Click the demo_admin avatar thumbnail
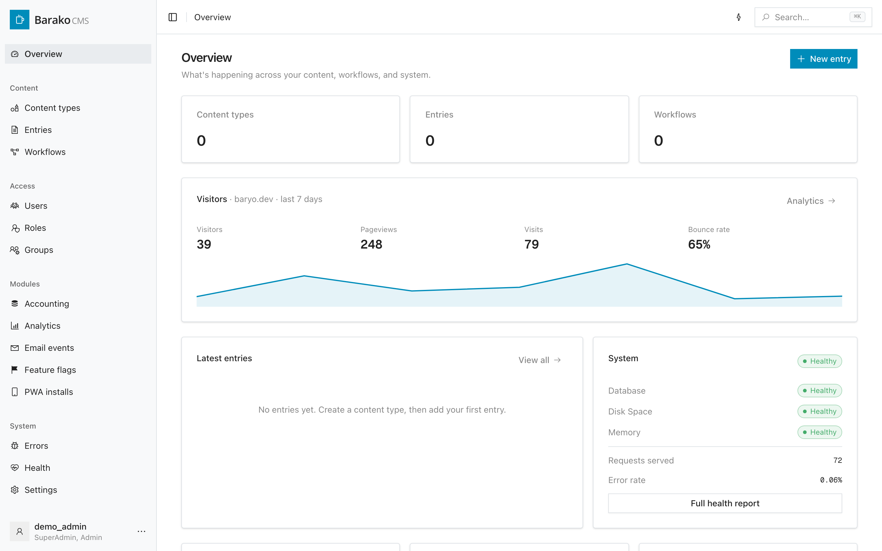The height and width of the screenshot is (551, 882). pos(20,531)
